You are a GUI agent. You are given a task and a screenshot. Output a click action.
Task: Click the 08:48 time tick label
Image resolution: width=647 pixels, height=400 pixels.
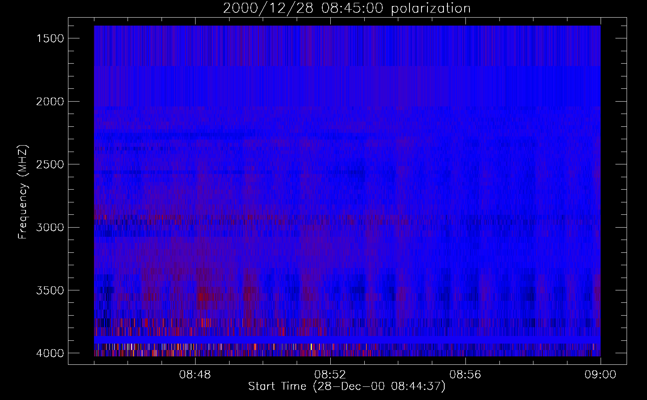tap(195, 375)
